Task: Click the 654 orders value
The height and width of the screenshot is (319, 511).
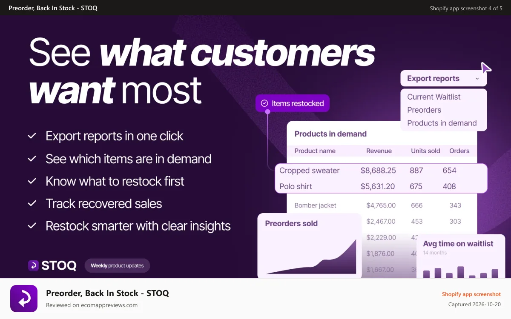Action: click(449, 171)
